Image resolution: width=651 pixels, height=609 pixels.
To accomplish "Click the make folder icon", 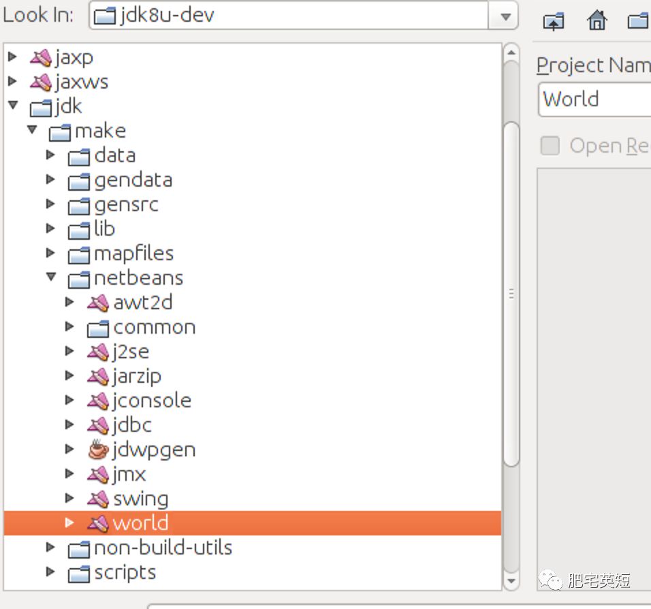I will pyautogui.click(x=60, y=132).
